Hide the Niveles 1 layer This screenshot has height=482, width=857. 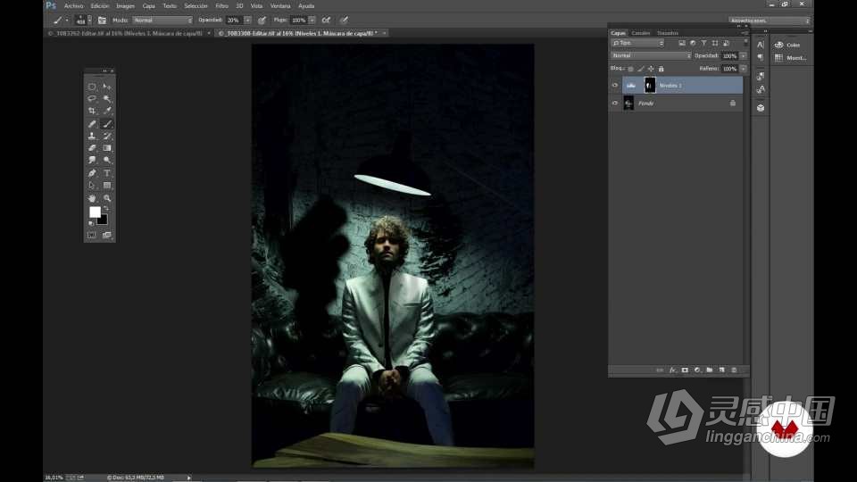coord(615,86)
